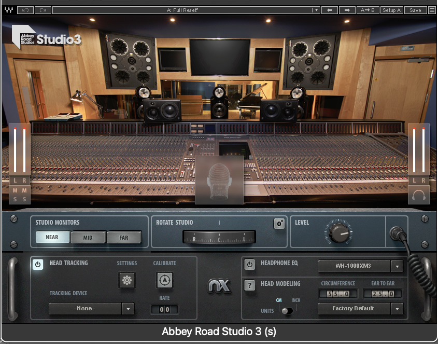Viewport: 438px width, 344px height.
Task: Select MID studio monitors
Action: (88, 238)
